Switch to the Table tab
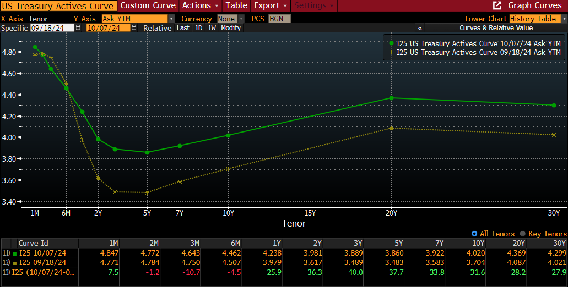Viewport: 568px width, 287px height. point(236,5)
